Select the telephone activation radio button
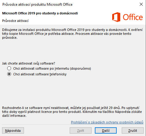This screenshot has width=146, height=136. 9,74
